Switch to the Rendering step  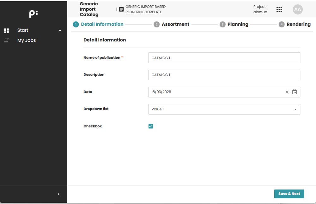(299, 24)
